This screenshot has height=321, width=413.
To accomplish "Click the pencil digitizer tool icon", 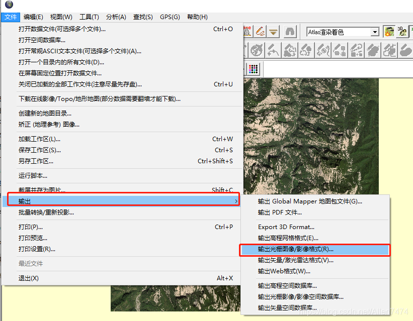I will tap(260, 32).
